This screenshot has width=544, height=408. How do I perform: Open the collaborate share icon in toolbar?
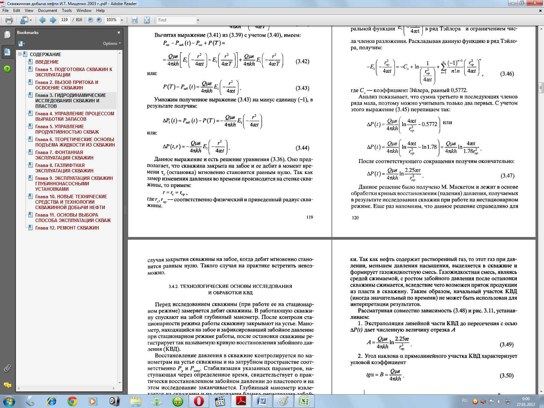tap(24, 20)
